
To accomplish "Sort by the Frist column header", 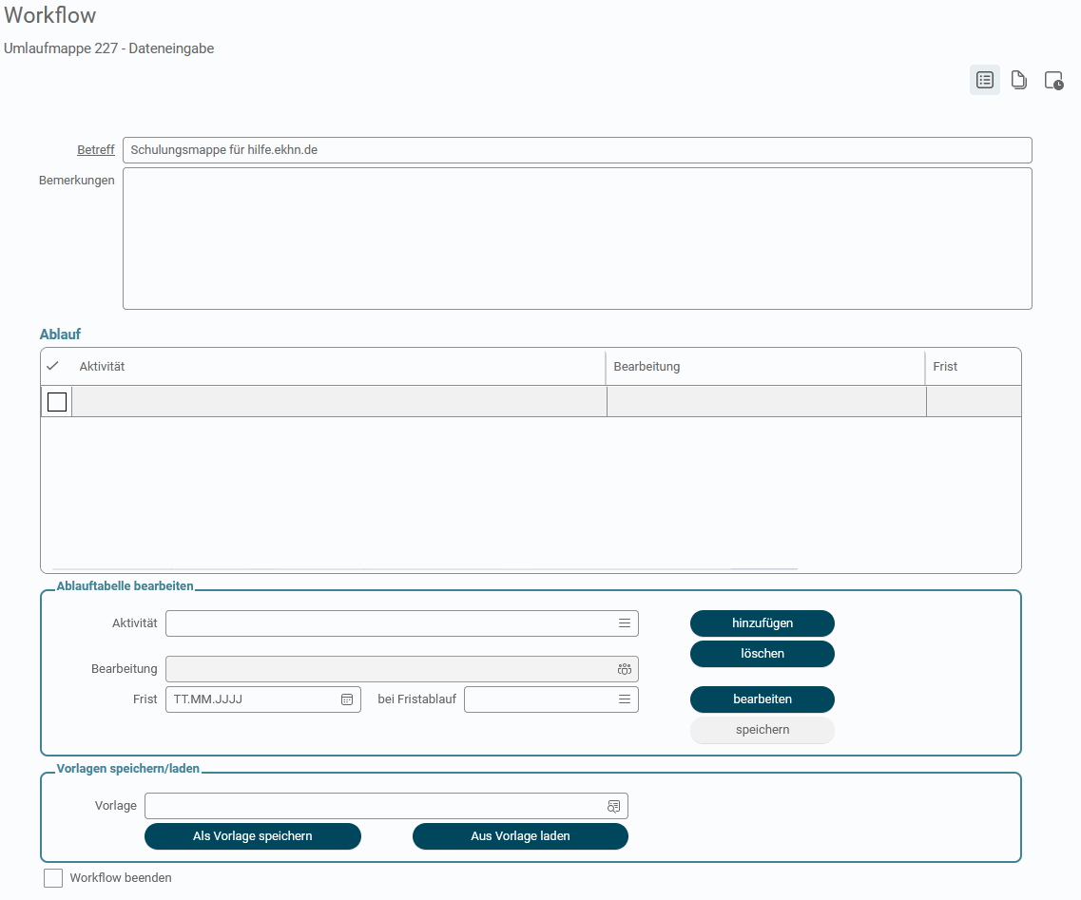I will click(945, 367).
